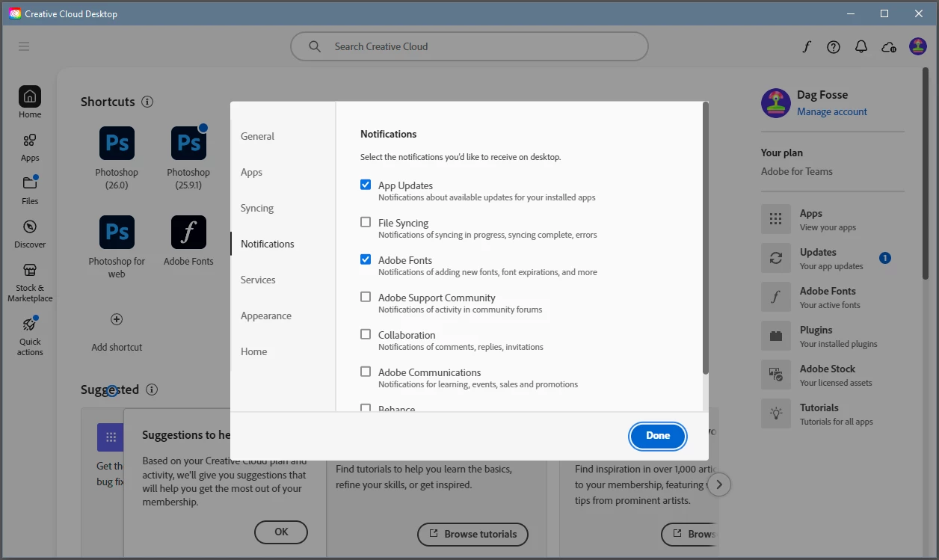Viewport: 939px width, 560px height.
Task: Open Apps in the right panel
Action: (833, 220)
